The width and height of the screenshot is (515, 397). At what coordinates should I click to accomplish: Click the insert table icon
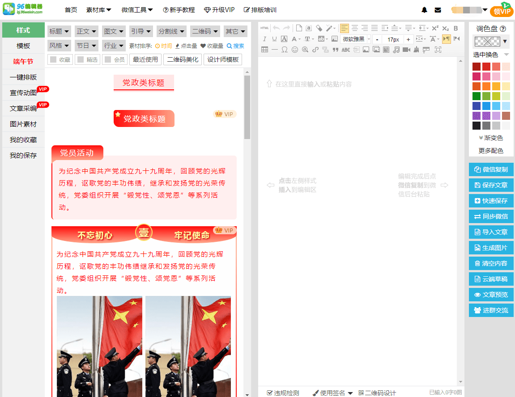tap(265, 50)
